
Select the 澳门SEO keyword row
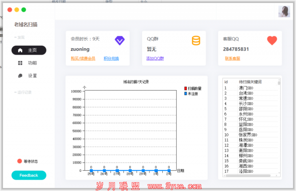(x=250, y=88)
